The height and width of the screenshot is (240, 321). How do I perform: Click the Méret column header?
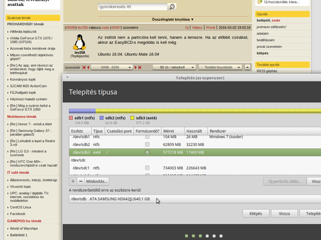pos(173,131)
